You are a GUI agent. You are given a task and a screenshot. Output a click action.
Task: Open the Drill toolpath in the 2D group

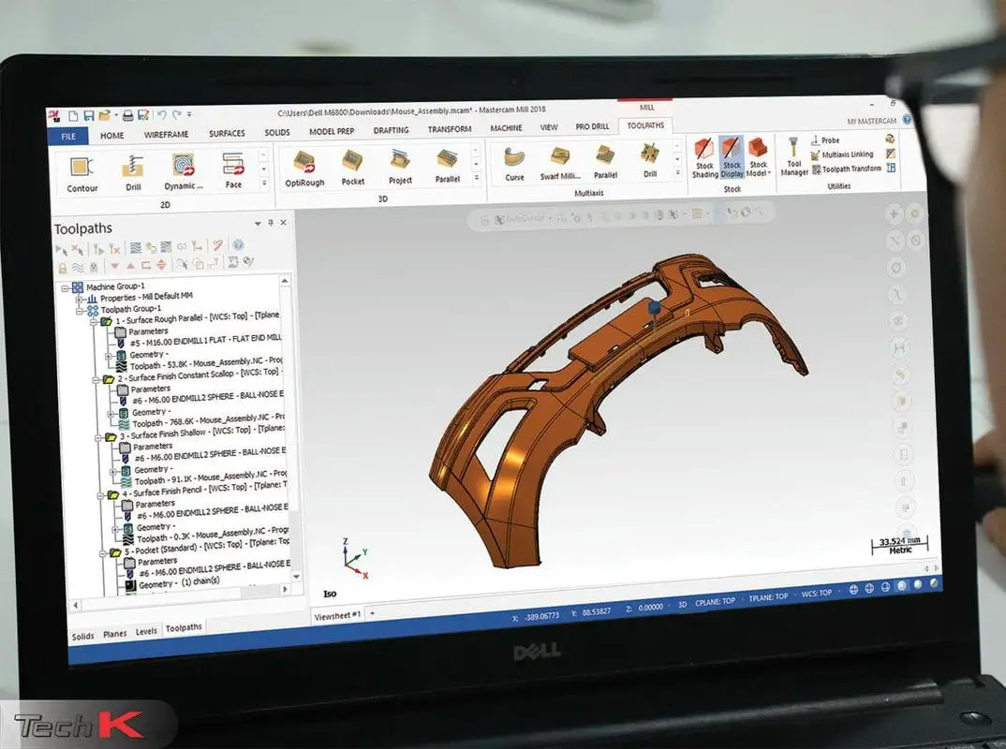pyautogui.click(x=132, y=166)
